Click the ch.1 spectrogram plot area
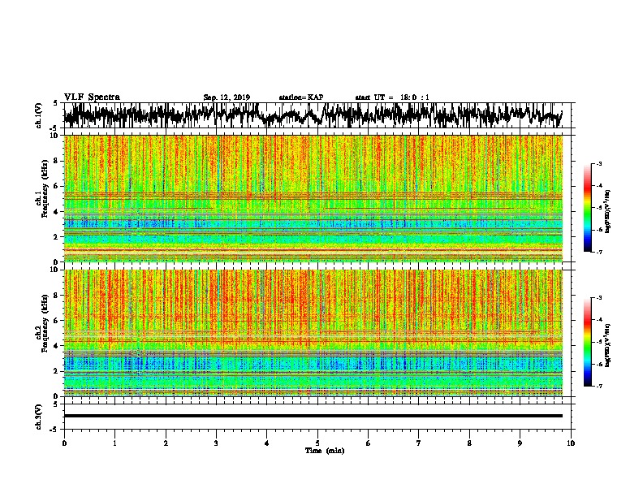The height and width of the screenshot is (497, 643). 313,198
